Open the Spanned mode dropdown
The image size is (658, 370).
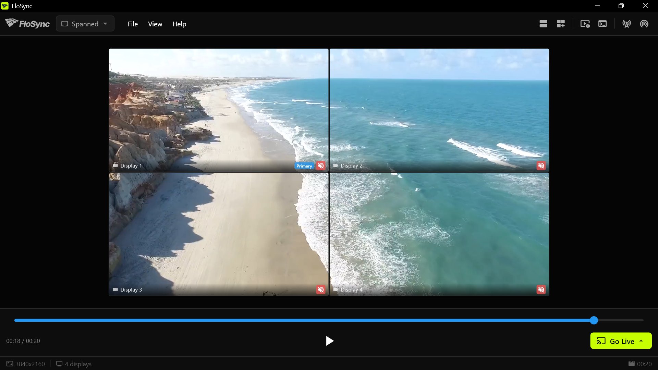point(85,24)
